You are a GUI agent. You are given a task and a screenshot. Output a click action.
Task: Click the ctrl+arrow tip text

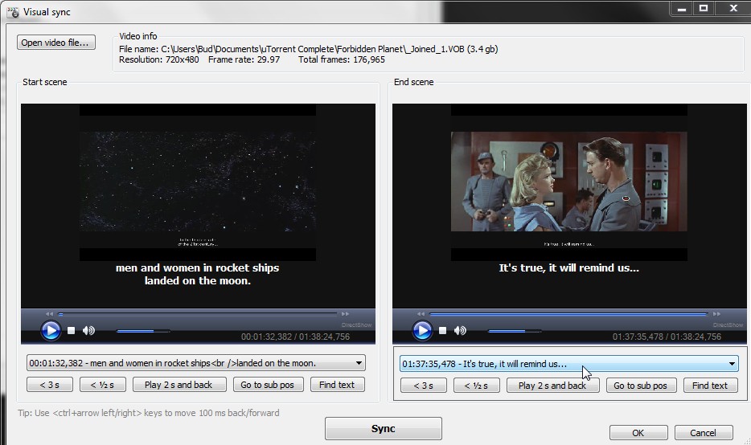coord(149,413)
